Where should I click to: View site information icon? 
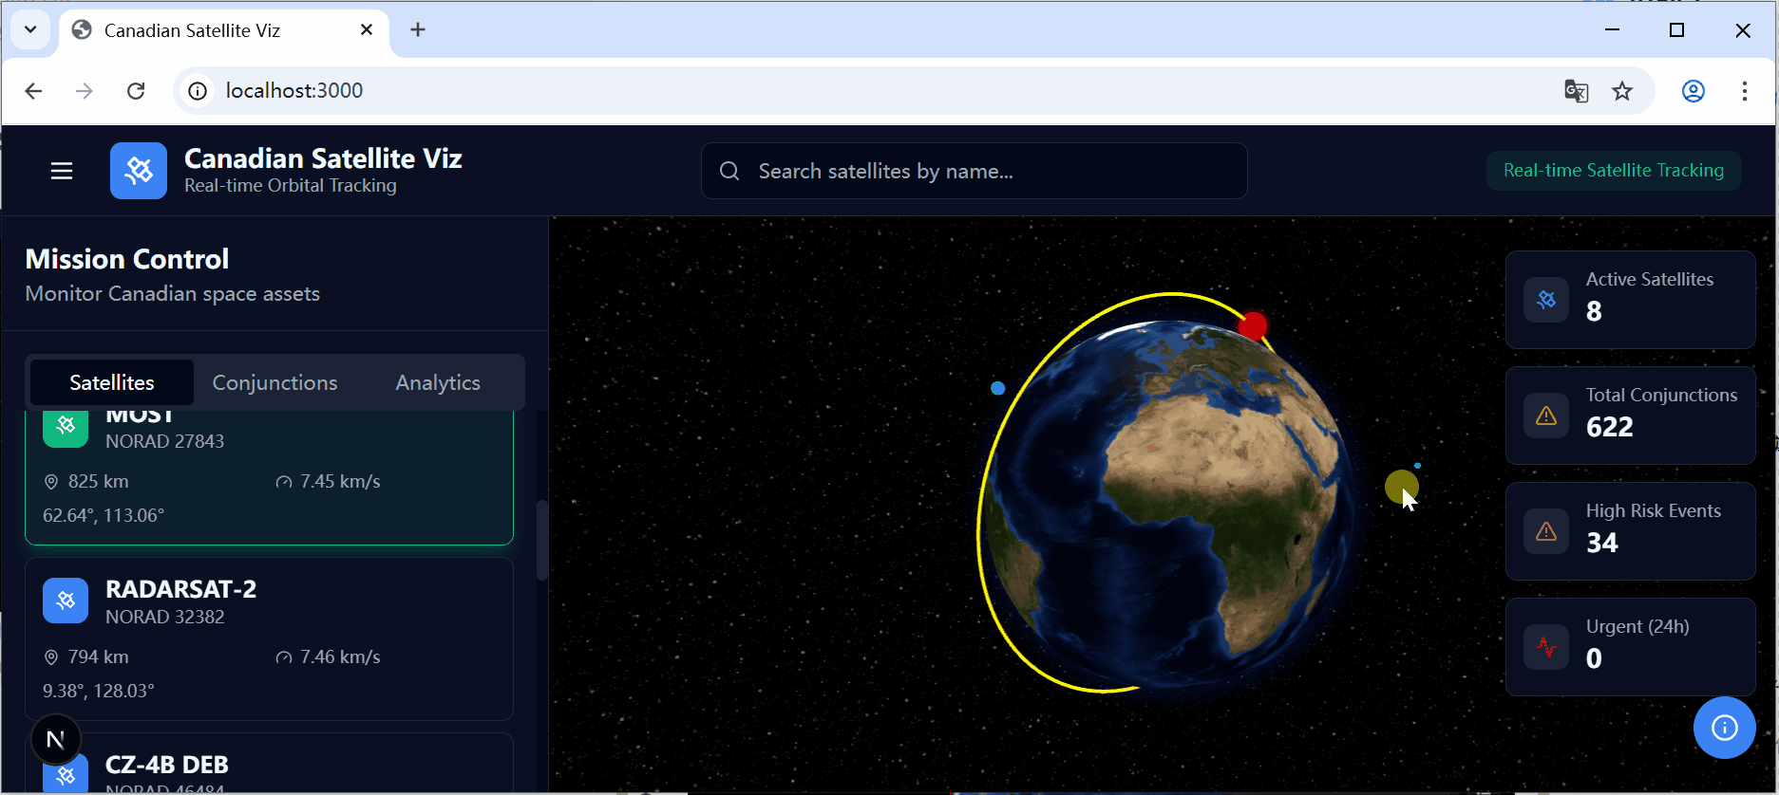[198, 91]
